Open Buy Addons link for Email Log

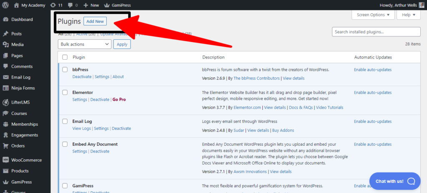pos(283,130)
